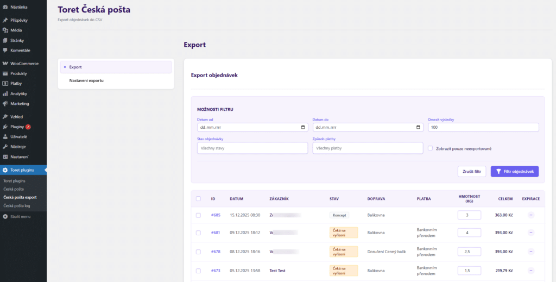
Task: Check the checkbox for order #685
Action: coord(198,215)
